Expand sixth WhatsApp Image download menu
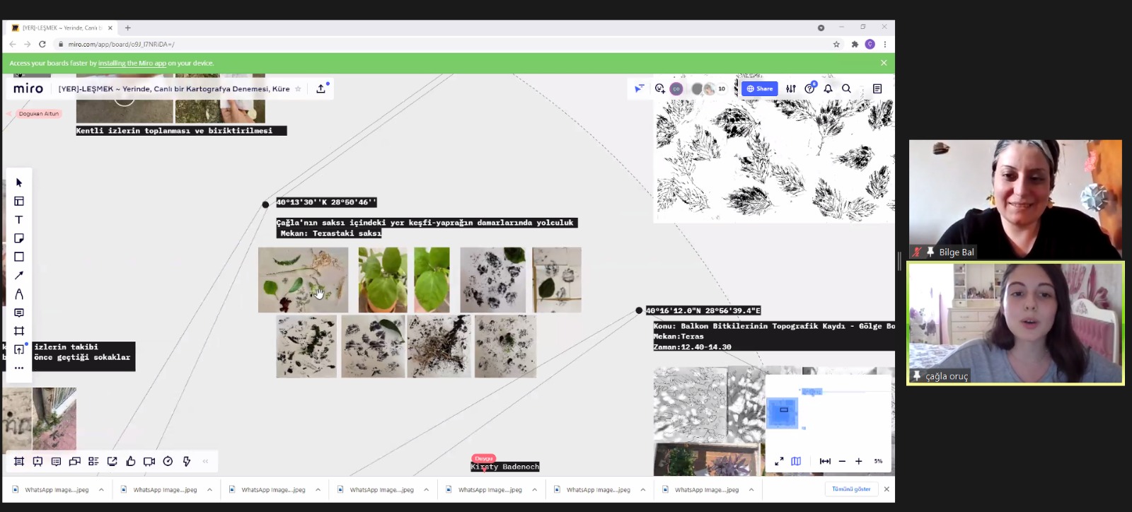Image resolution: width=1132 pixels, height=512 pixels. tap(642, 489)
